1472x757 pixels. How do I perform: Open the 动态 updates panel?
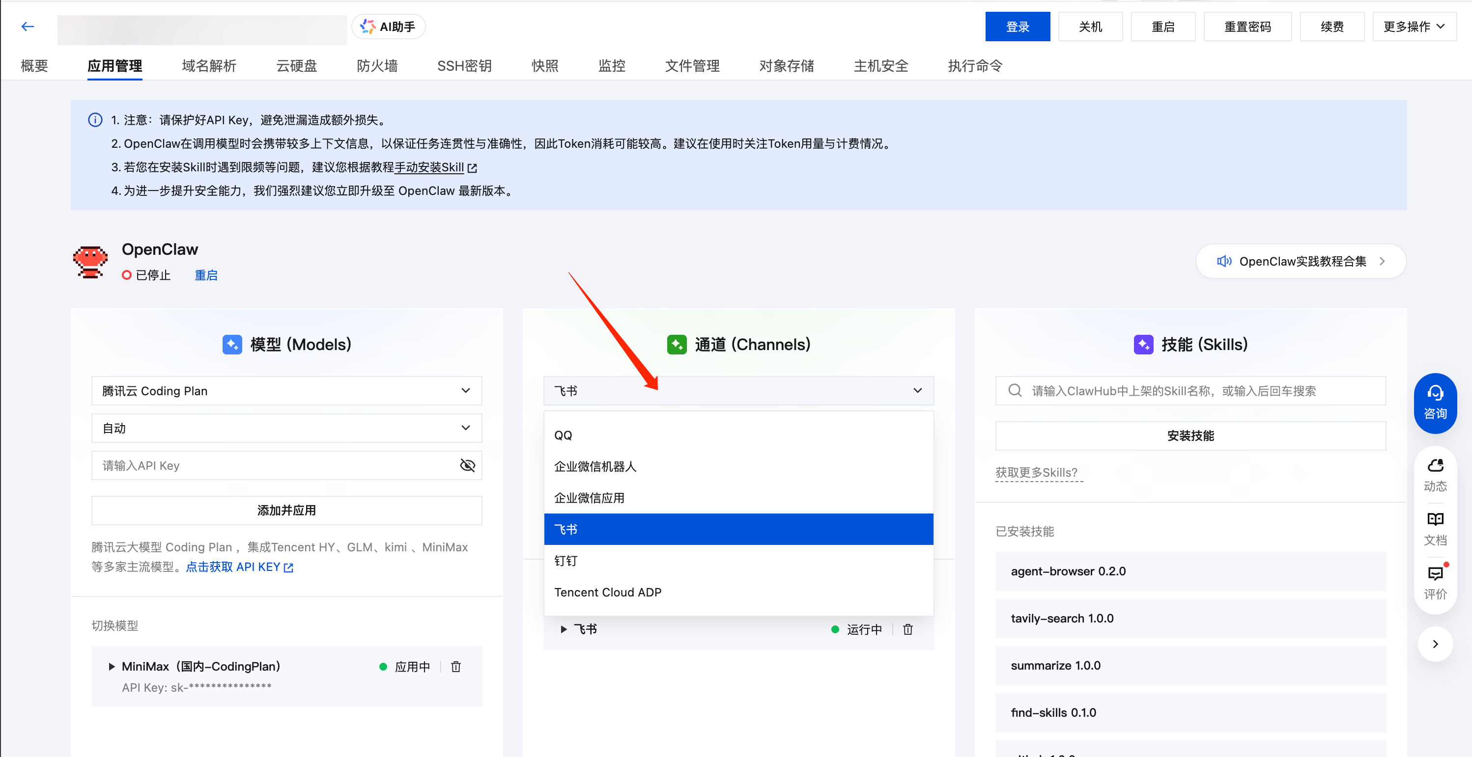[x=1435, y=474]
